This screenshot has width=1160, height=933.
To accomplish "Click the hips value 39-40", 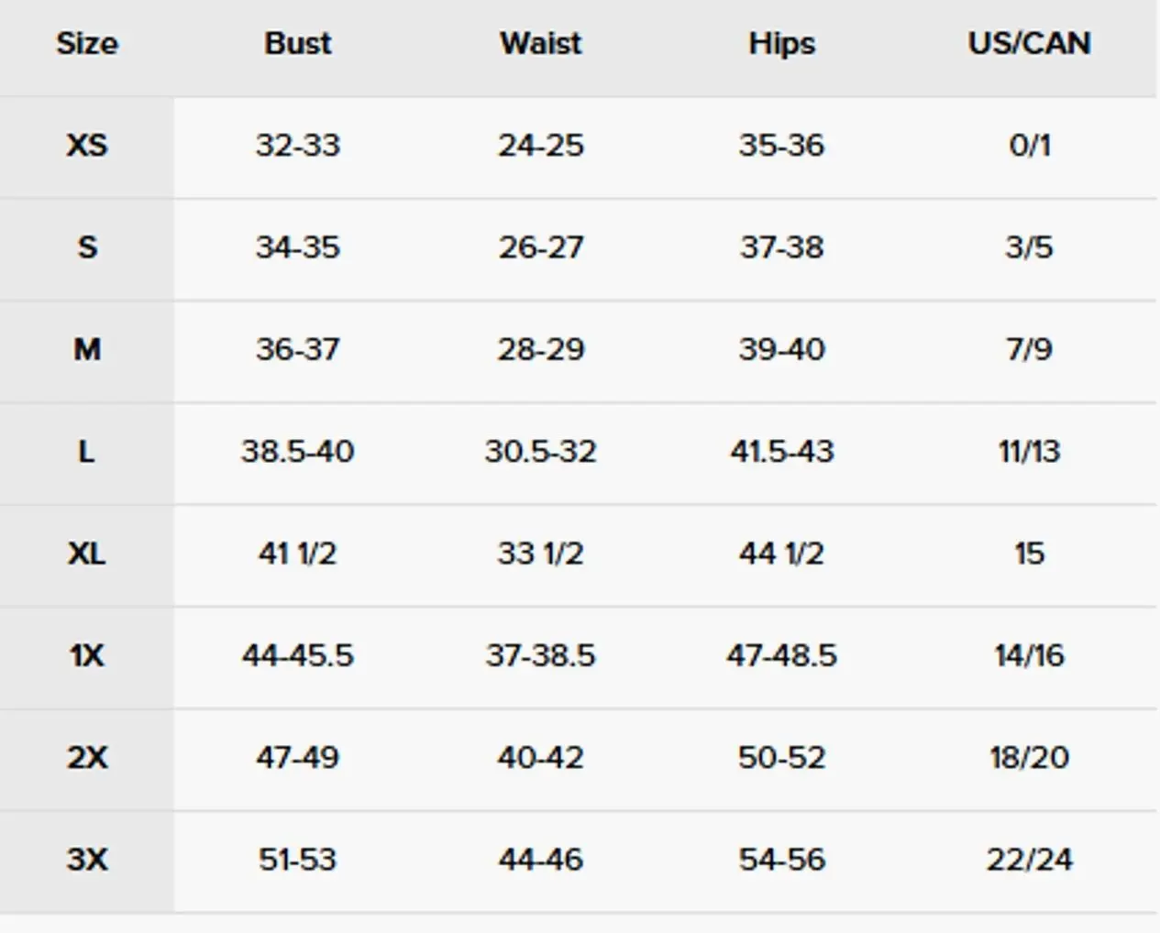I will 781,349.
